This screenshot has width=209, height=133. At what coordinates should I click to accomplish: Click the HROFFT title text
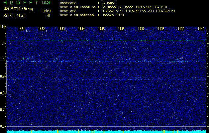coord(20,3)
